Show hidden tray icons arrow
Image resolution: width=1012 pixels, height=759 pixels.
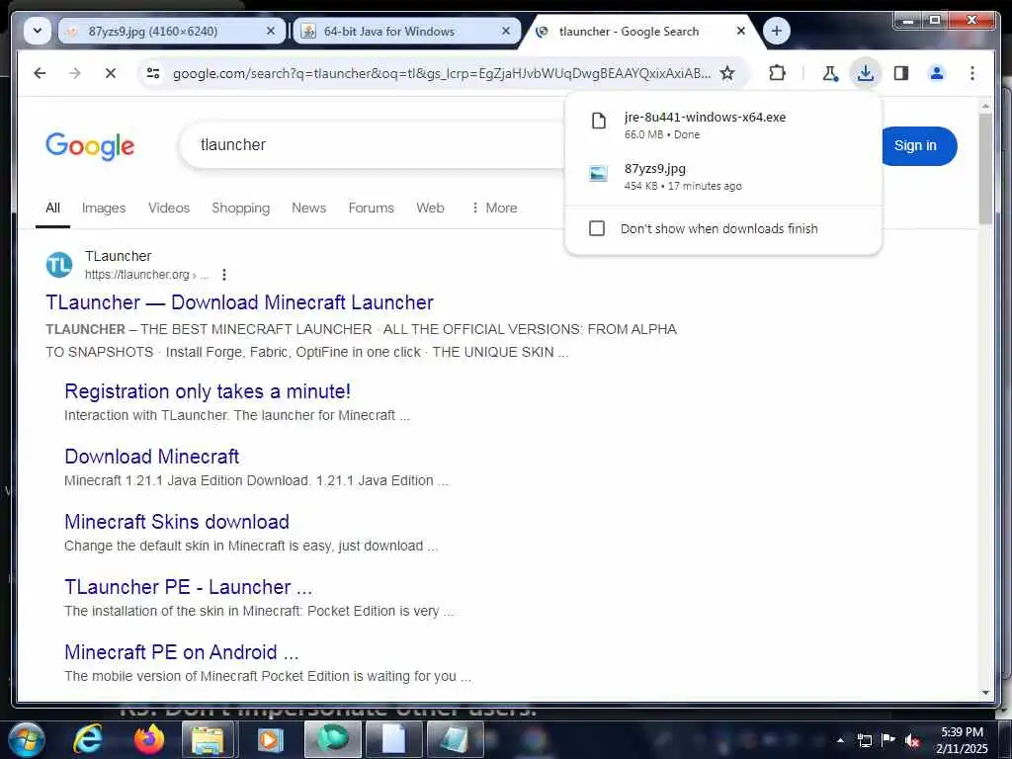point(840,740)
